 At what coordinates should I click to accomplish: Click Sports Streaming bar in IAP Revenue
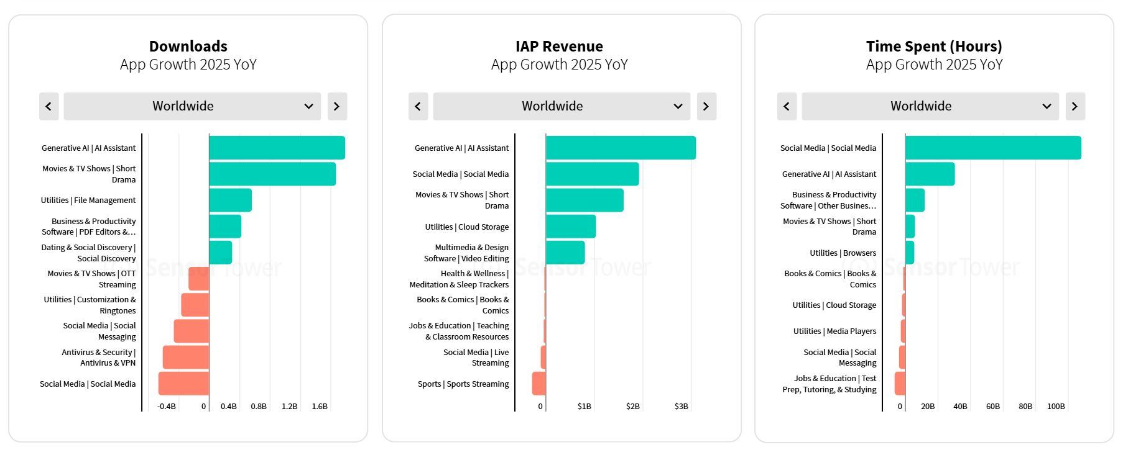click(x=539, y=384)
